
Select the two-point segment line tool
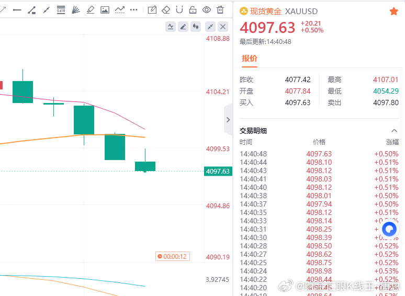point(46,10)
